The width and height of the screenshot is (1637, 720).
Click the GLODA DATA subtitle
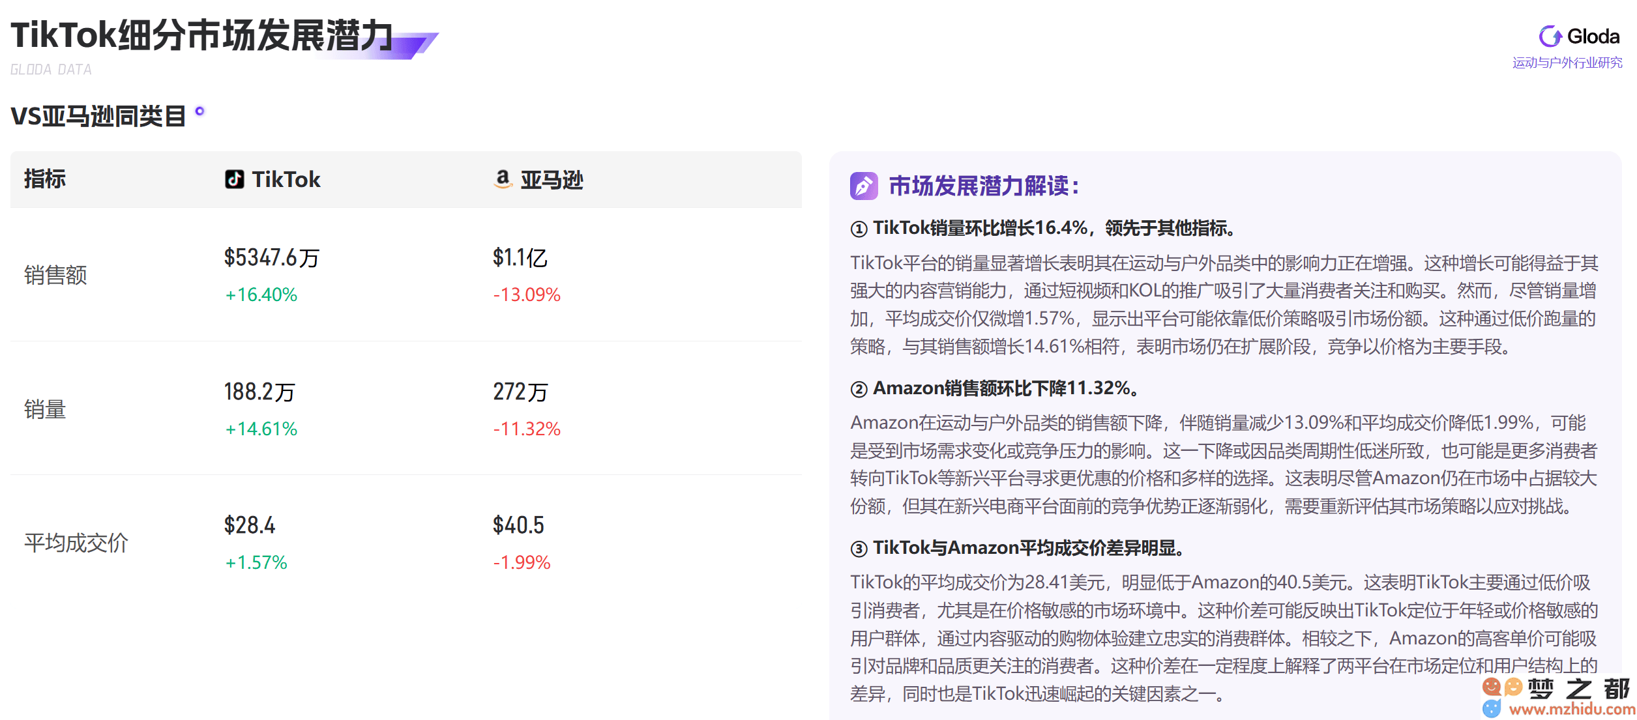[x=51, y=70]
